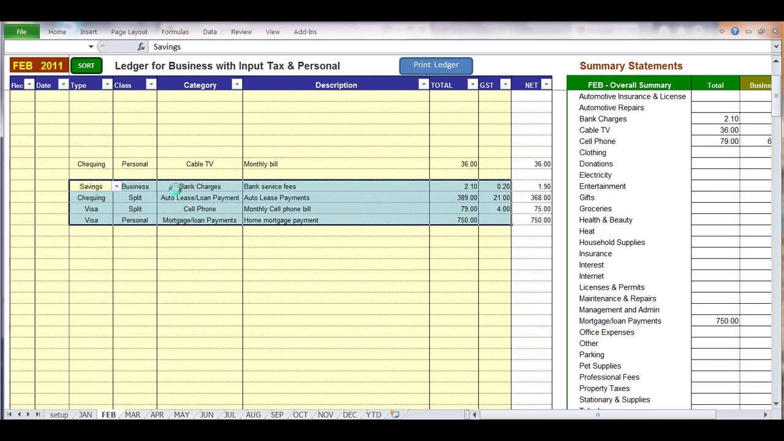Switch to the Add-Ins ribbon tab
Image resolution: width=784 pixels, height=441 pixels.
point(305,32)
